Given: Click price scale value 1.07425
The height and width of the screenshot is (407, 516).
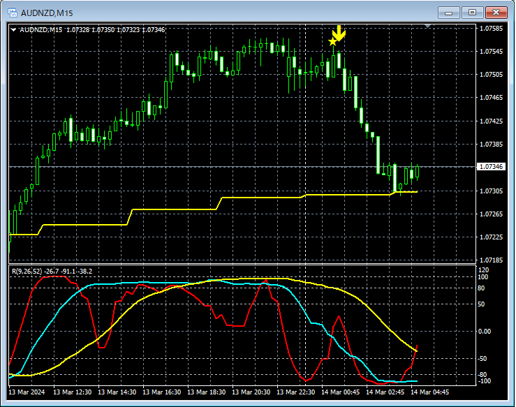Looking at the screenshot, I should coord(491,121).
